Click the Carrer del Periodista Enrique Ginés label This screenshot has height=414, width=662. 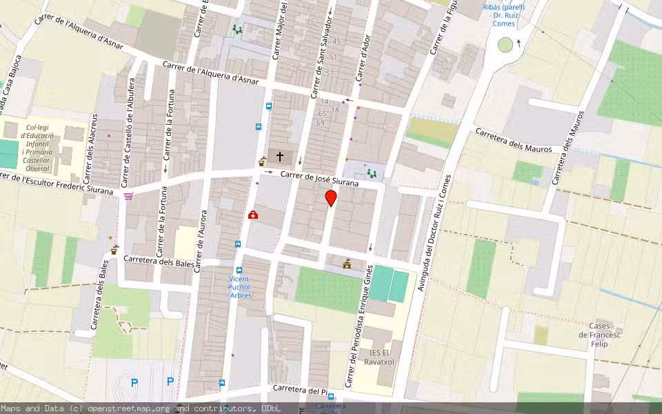(359, 326)
